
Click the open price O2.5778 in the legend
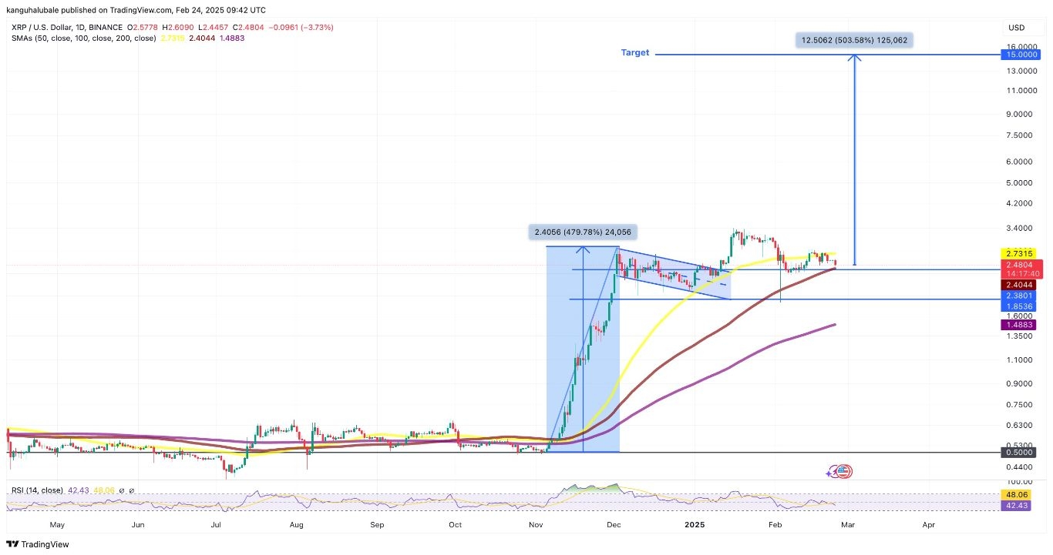pos(144,27)
